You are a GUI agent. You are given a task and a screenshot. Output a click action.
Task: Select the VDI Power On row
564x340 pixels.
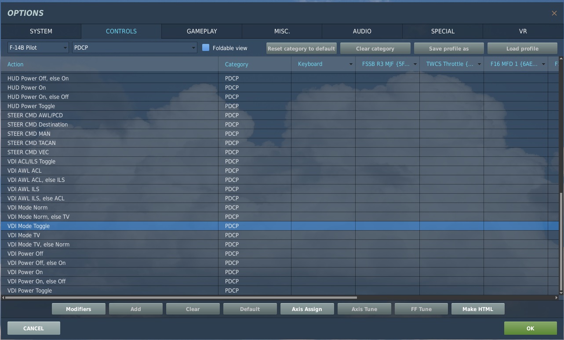point(280,272)
